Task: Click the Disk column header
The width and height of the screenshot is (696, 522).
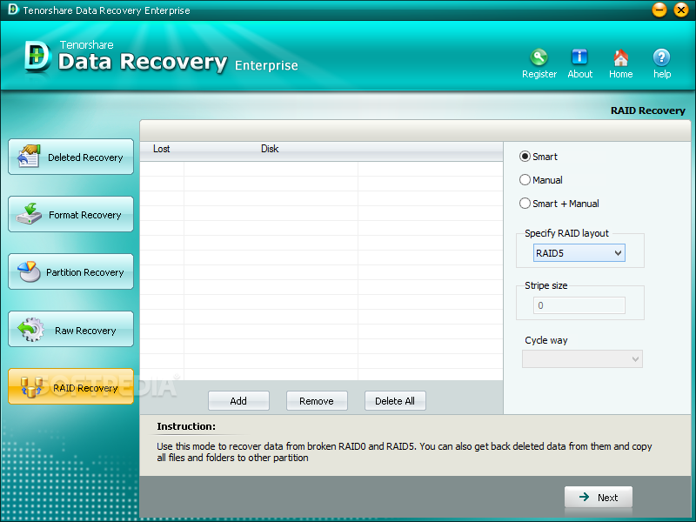Action: (270, 149)
